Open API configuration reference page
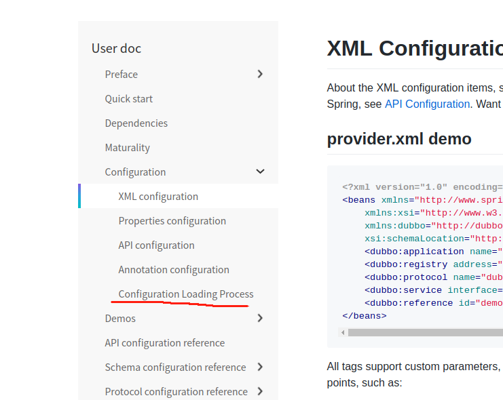 (x=164, y=342)
